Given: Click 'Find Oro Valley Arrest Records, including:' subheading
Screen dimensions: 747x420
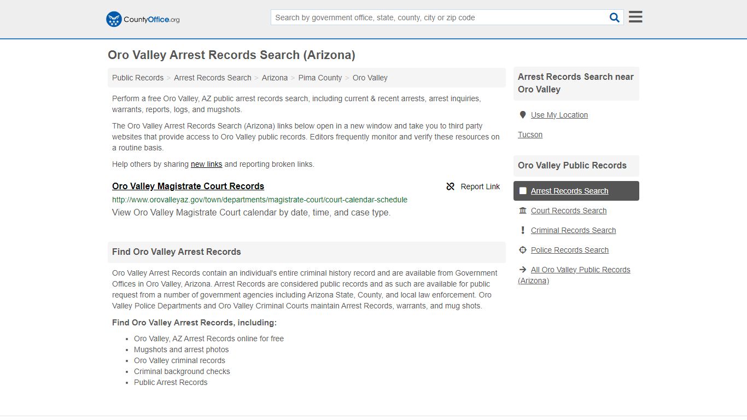Looking at the screenshot, I should coord(194,323).
